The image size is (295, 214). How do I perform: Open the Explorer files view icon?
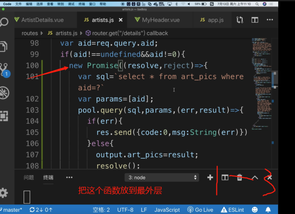click(x=3, y=46)
